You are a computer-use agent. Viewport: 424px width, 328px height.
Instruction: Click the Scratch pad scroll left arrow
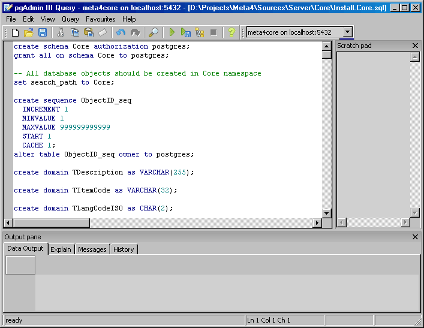pyautogui.click(x=342, y=222)
